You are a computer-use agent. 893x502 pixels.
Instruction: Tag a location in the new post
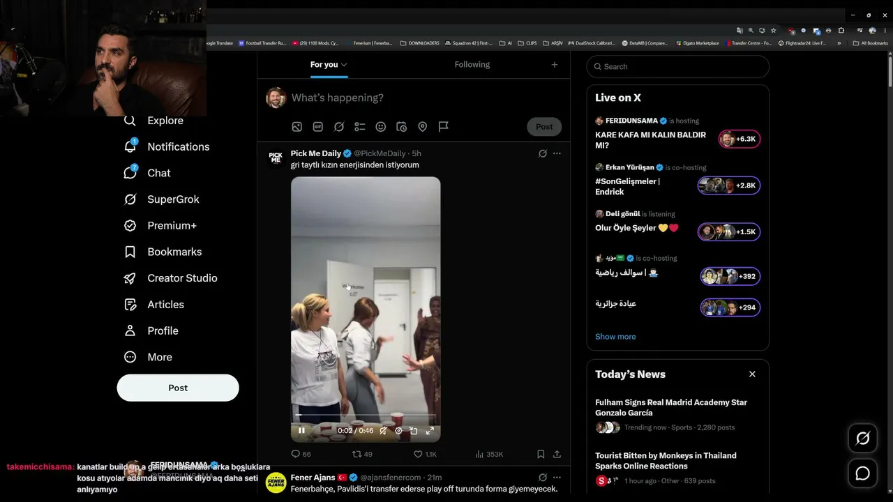(423, 127)
